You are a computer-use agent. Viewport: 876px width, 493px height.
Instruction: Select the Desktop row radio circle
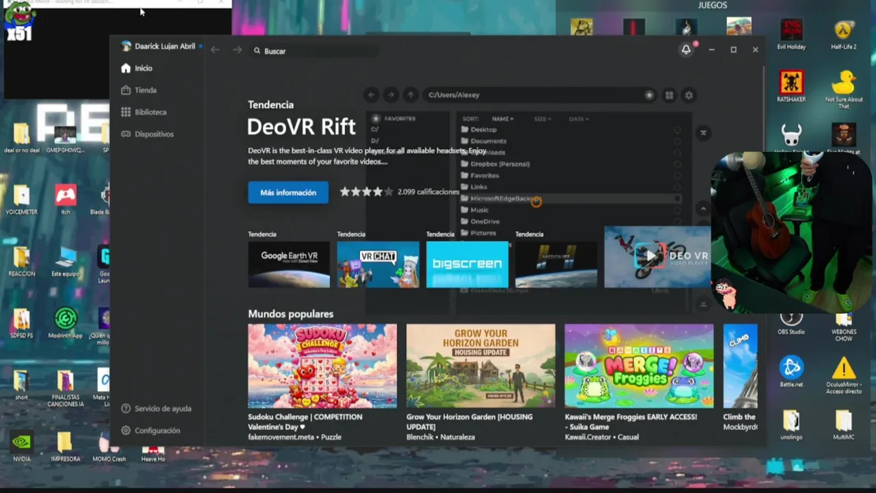tap(677, 130)
